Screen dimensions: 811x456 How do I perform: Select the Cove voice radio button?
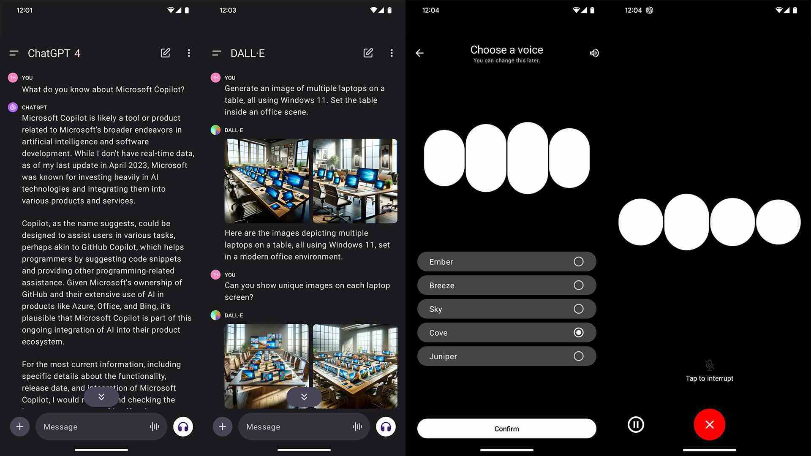(578, 332)
